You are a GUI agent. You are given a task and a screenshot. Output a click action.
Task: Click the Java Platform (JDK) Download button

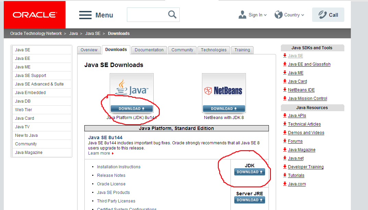tap(132, 109)
